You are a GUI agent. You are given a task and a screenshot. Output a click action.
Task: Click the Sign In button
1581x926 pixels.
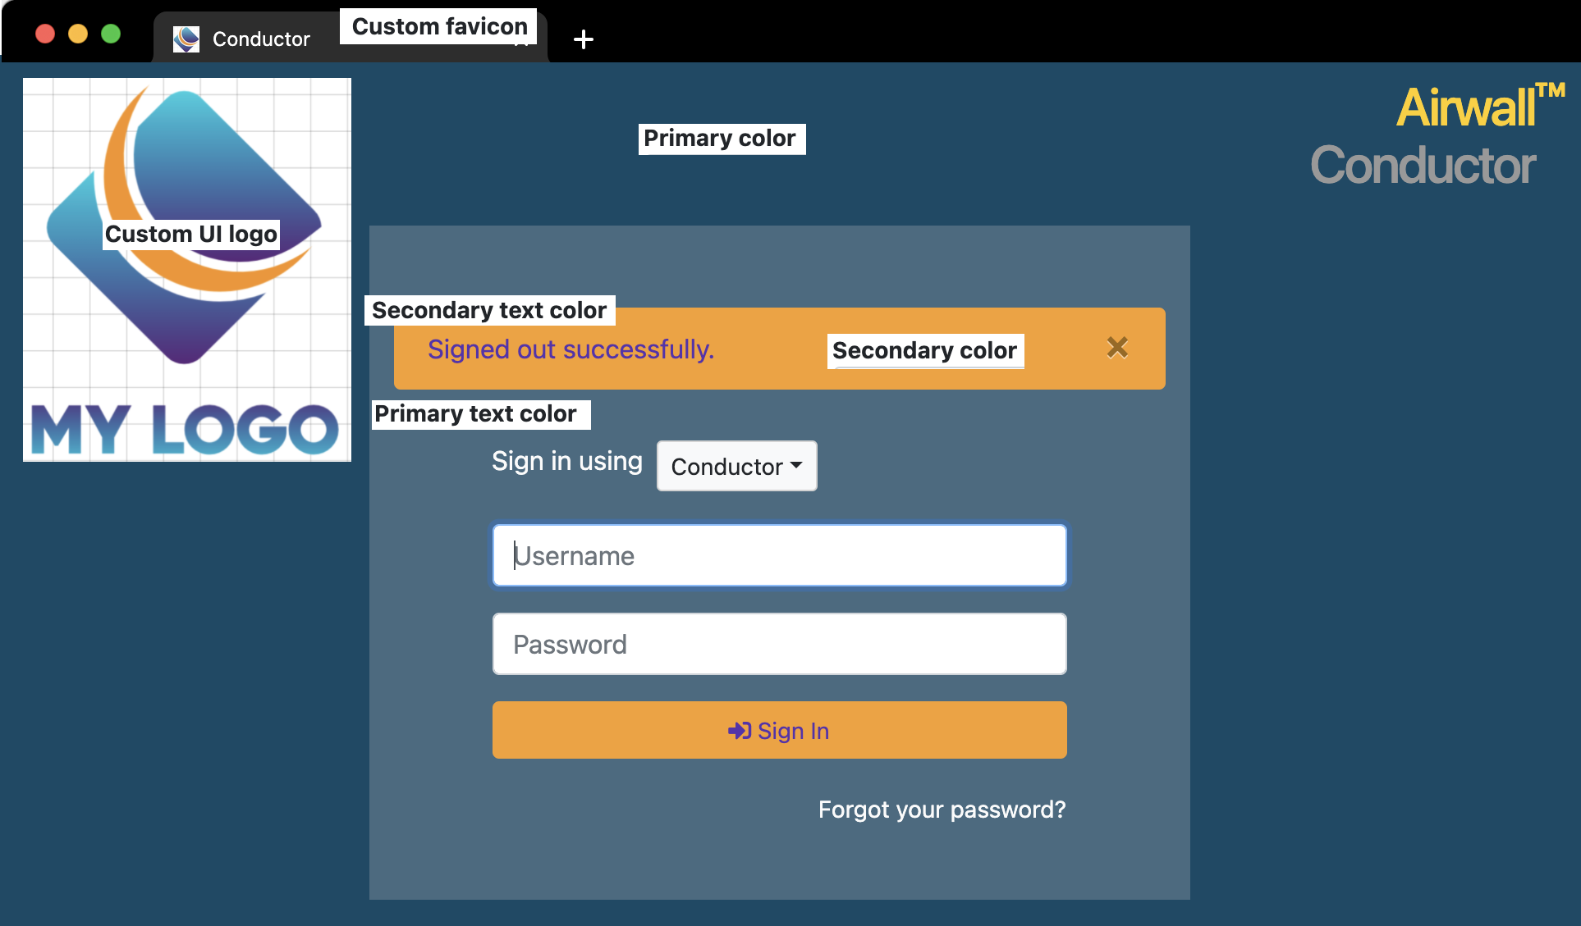[779, 728]
